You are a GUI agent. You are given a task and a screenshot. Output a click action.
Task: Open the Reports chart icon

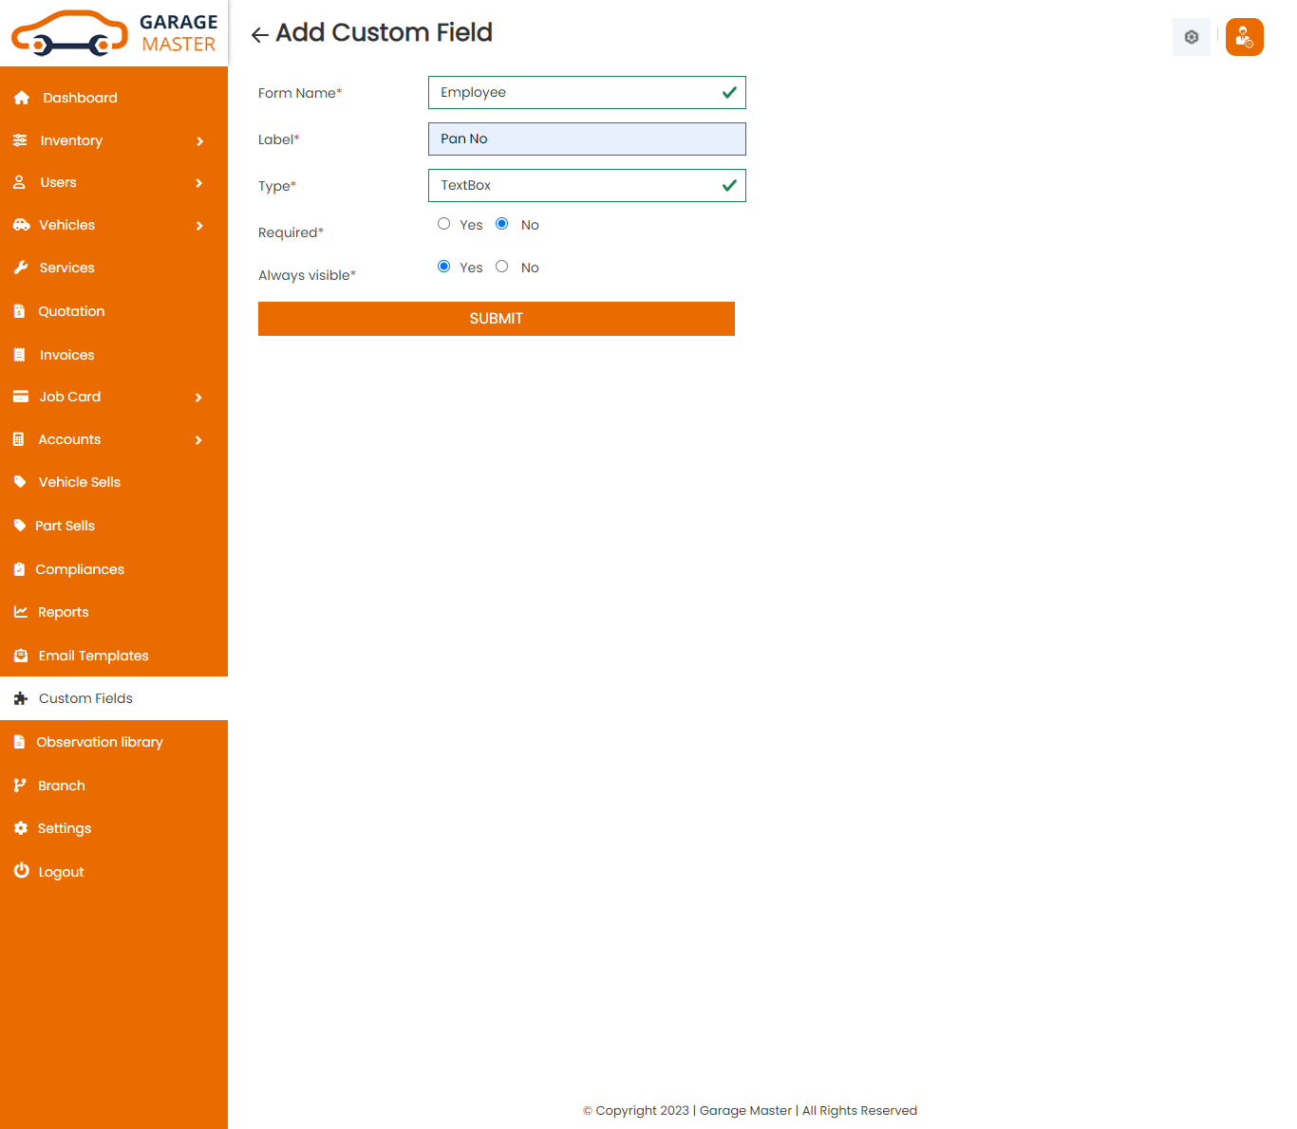point(21,611)
